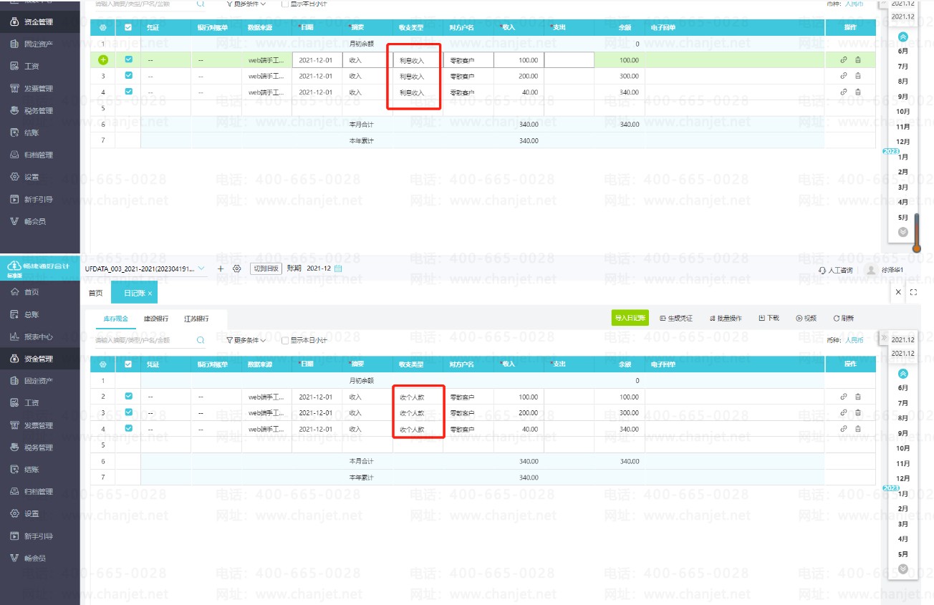
Task: Change currency 人民币 in the lower screenshot
Action: (x=854, y=340)
